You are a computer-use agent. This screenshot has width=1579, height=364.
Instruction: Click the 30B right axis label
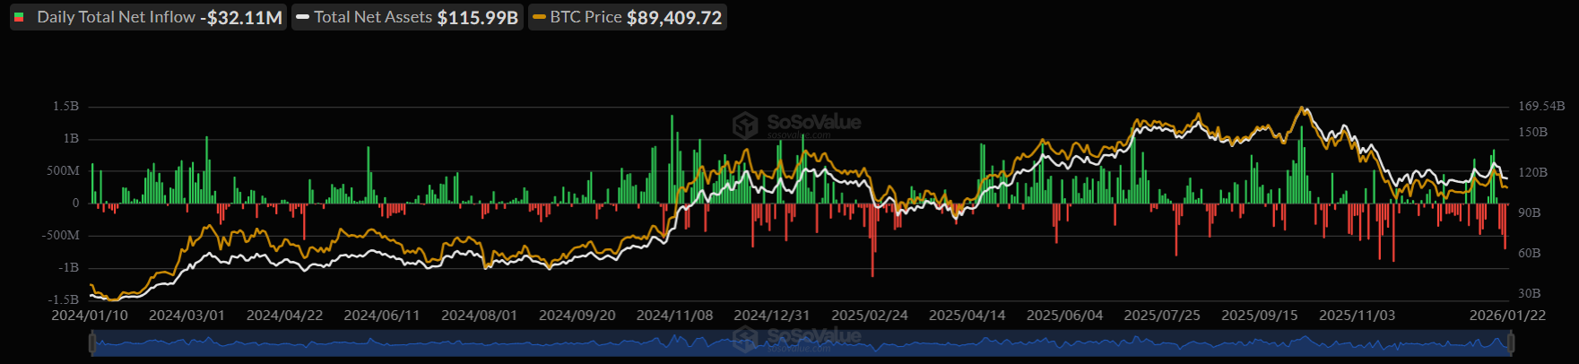[1529, 293]
